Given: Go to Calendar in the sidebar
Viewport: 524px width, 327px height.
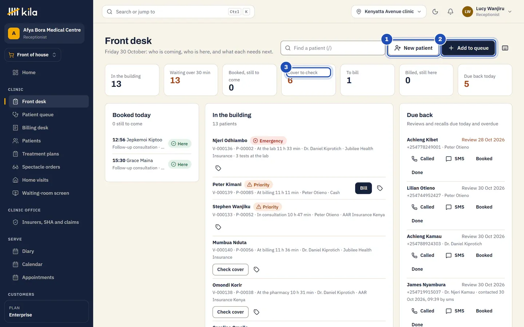Looking at the screenshot, I should 49,265.
